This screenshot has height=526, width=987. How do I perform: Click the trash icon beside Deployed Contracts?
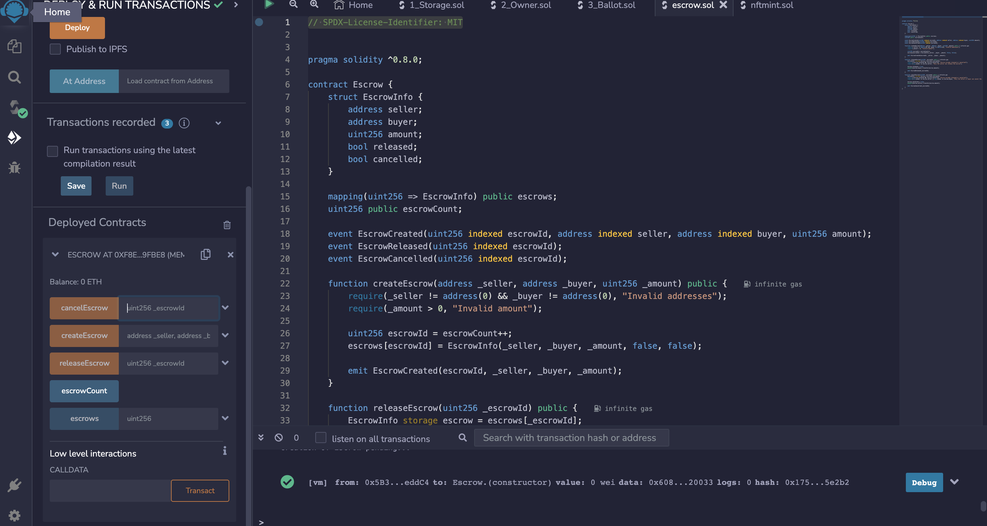227,225
